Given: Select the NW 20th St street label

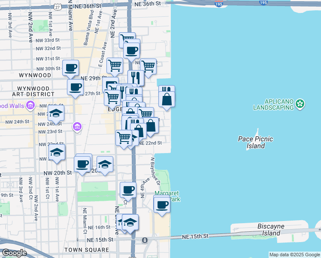Looking at the screenshot, I should tap(58, 173).
